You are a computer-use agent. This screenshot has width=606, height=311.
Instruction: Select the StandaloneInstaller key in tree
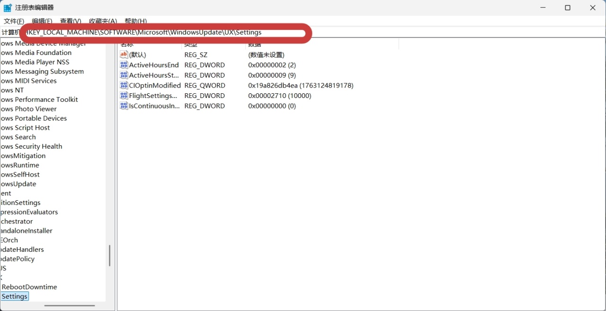[x=26, y=231]
